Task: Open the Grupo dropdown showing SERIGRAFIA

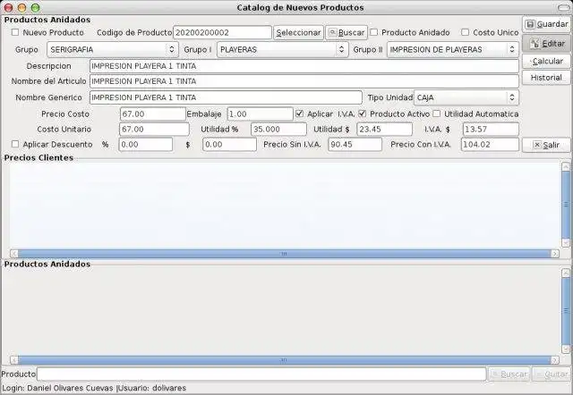Action: [113, 49]
